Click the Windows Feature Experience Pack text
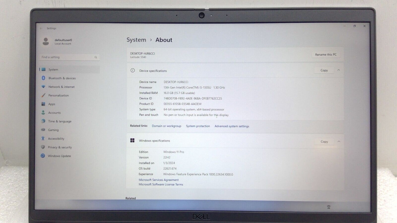 [198, 174]
